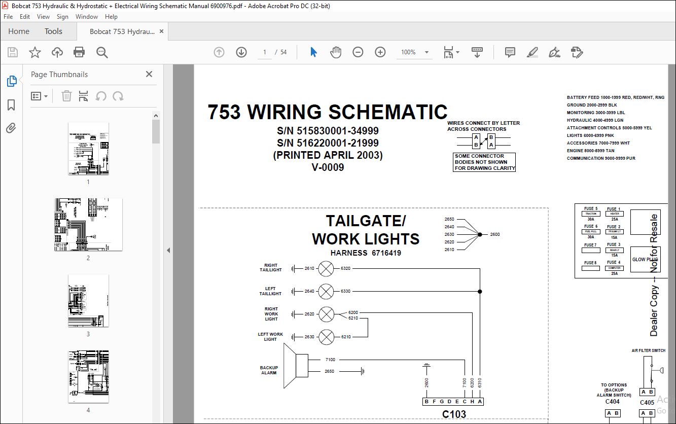Select the highlight text tool
This screenshot has height=424, width=676.
point(532,52)
